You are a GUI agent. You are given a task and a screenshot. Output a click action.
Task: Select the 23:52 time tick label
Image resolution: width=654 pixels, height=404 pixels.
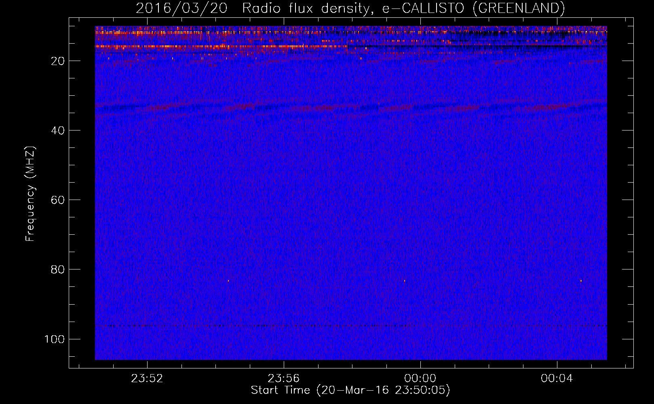coord(147,379)
